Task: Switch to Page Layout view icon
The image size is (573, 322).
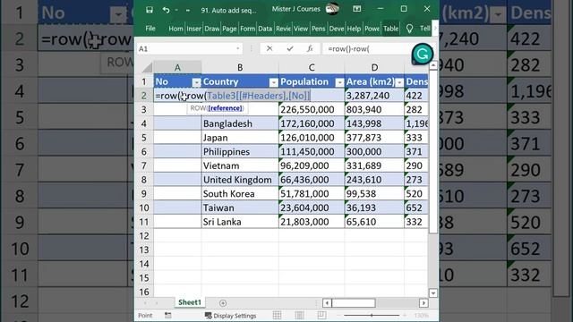Action: click(x=299, y=315)
